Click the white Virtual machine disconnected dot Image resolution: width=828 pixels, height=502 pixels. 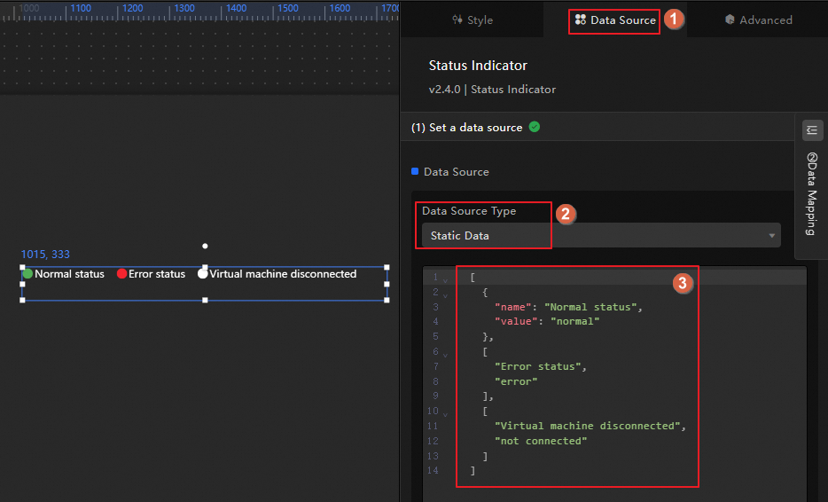[x=203, y=274]
